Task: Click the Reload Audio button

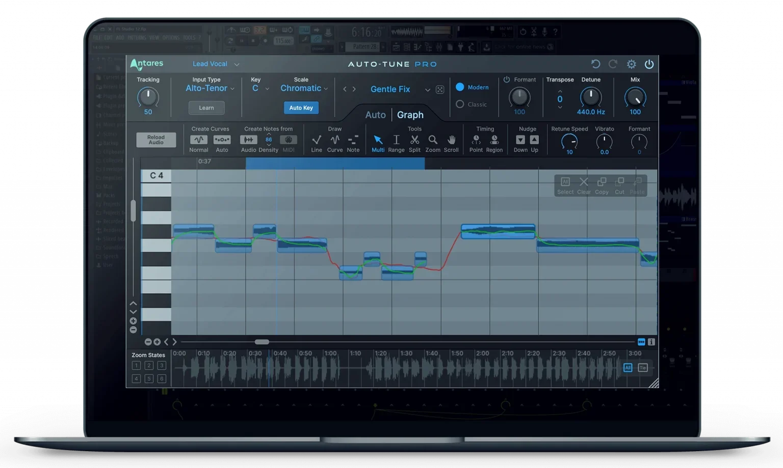Action: coord(156,140)
